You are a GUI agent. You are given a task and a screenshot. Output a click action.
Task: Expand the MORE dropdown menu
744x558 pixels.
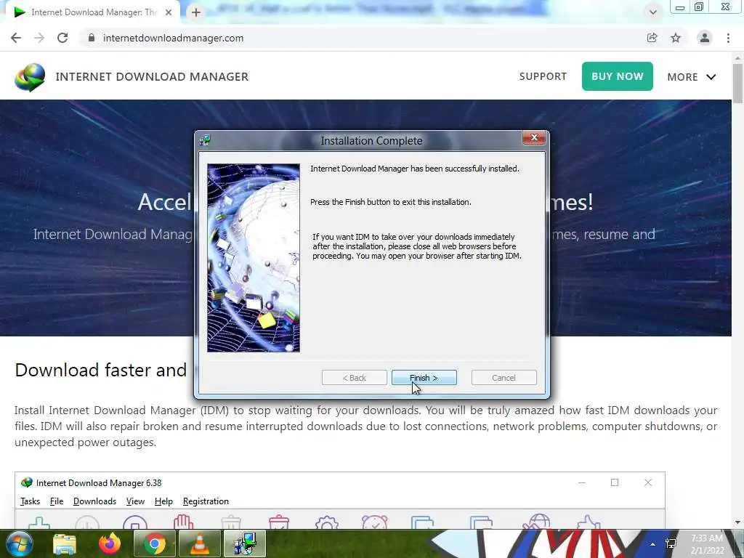691,77
